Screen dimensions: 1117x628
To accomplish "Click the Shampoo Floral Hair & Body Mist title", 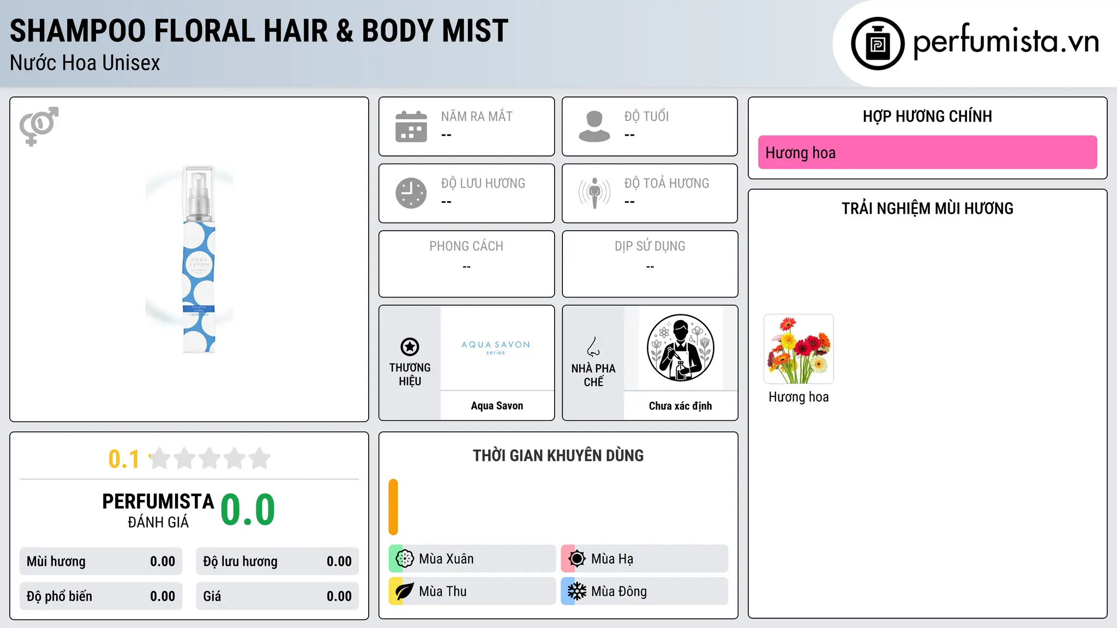I will click(259, 31).
